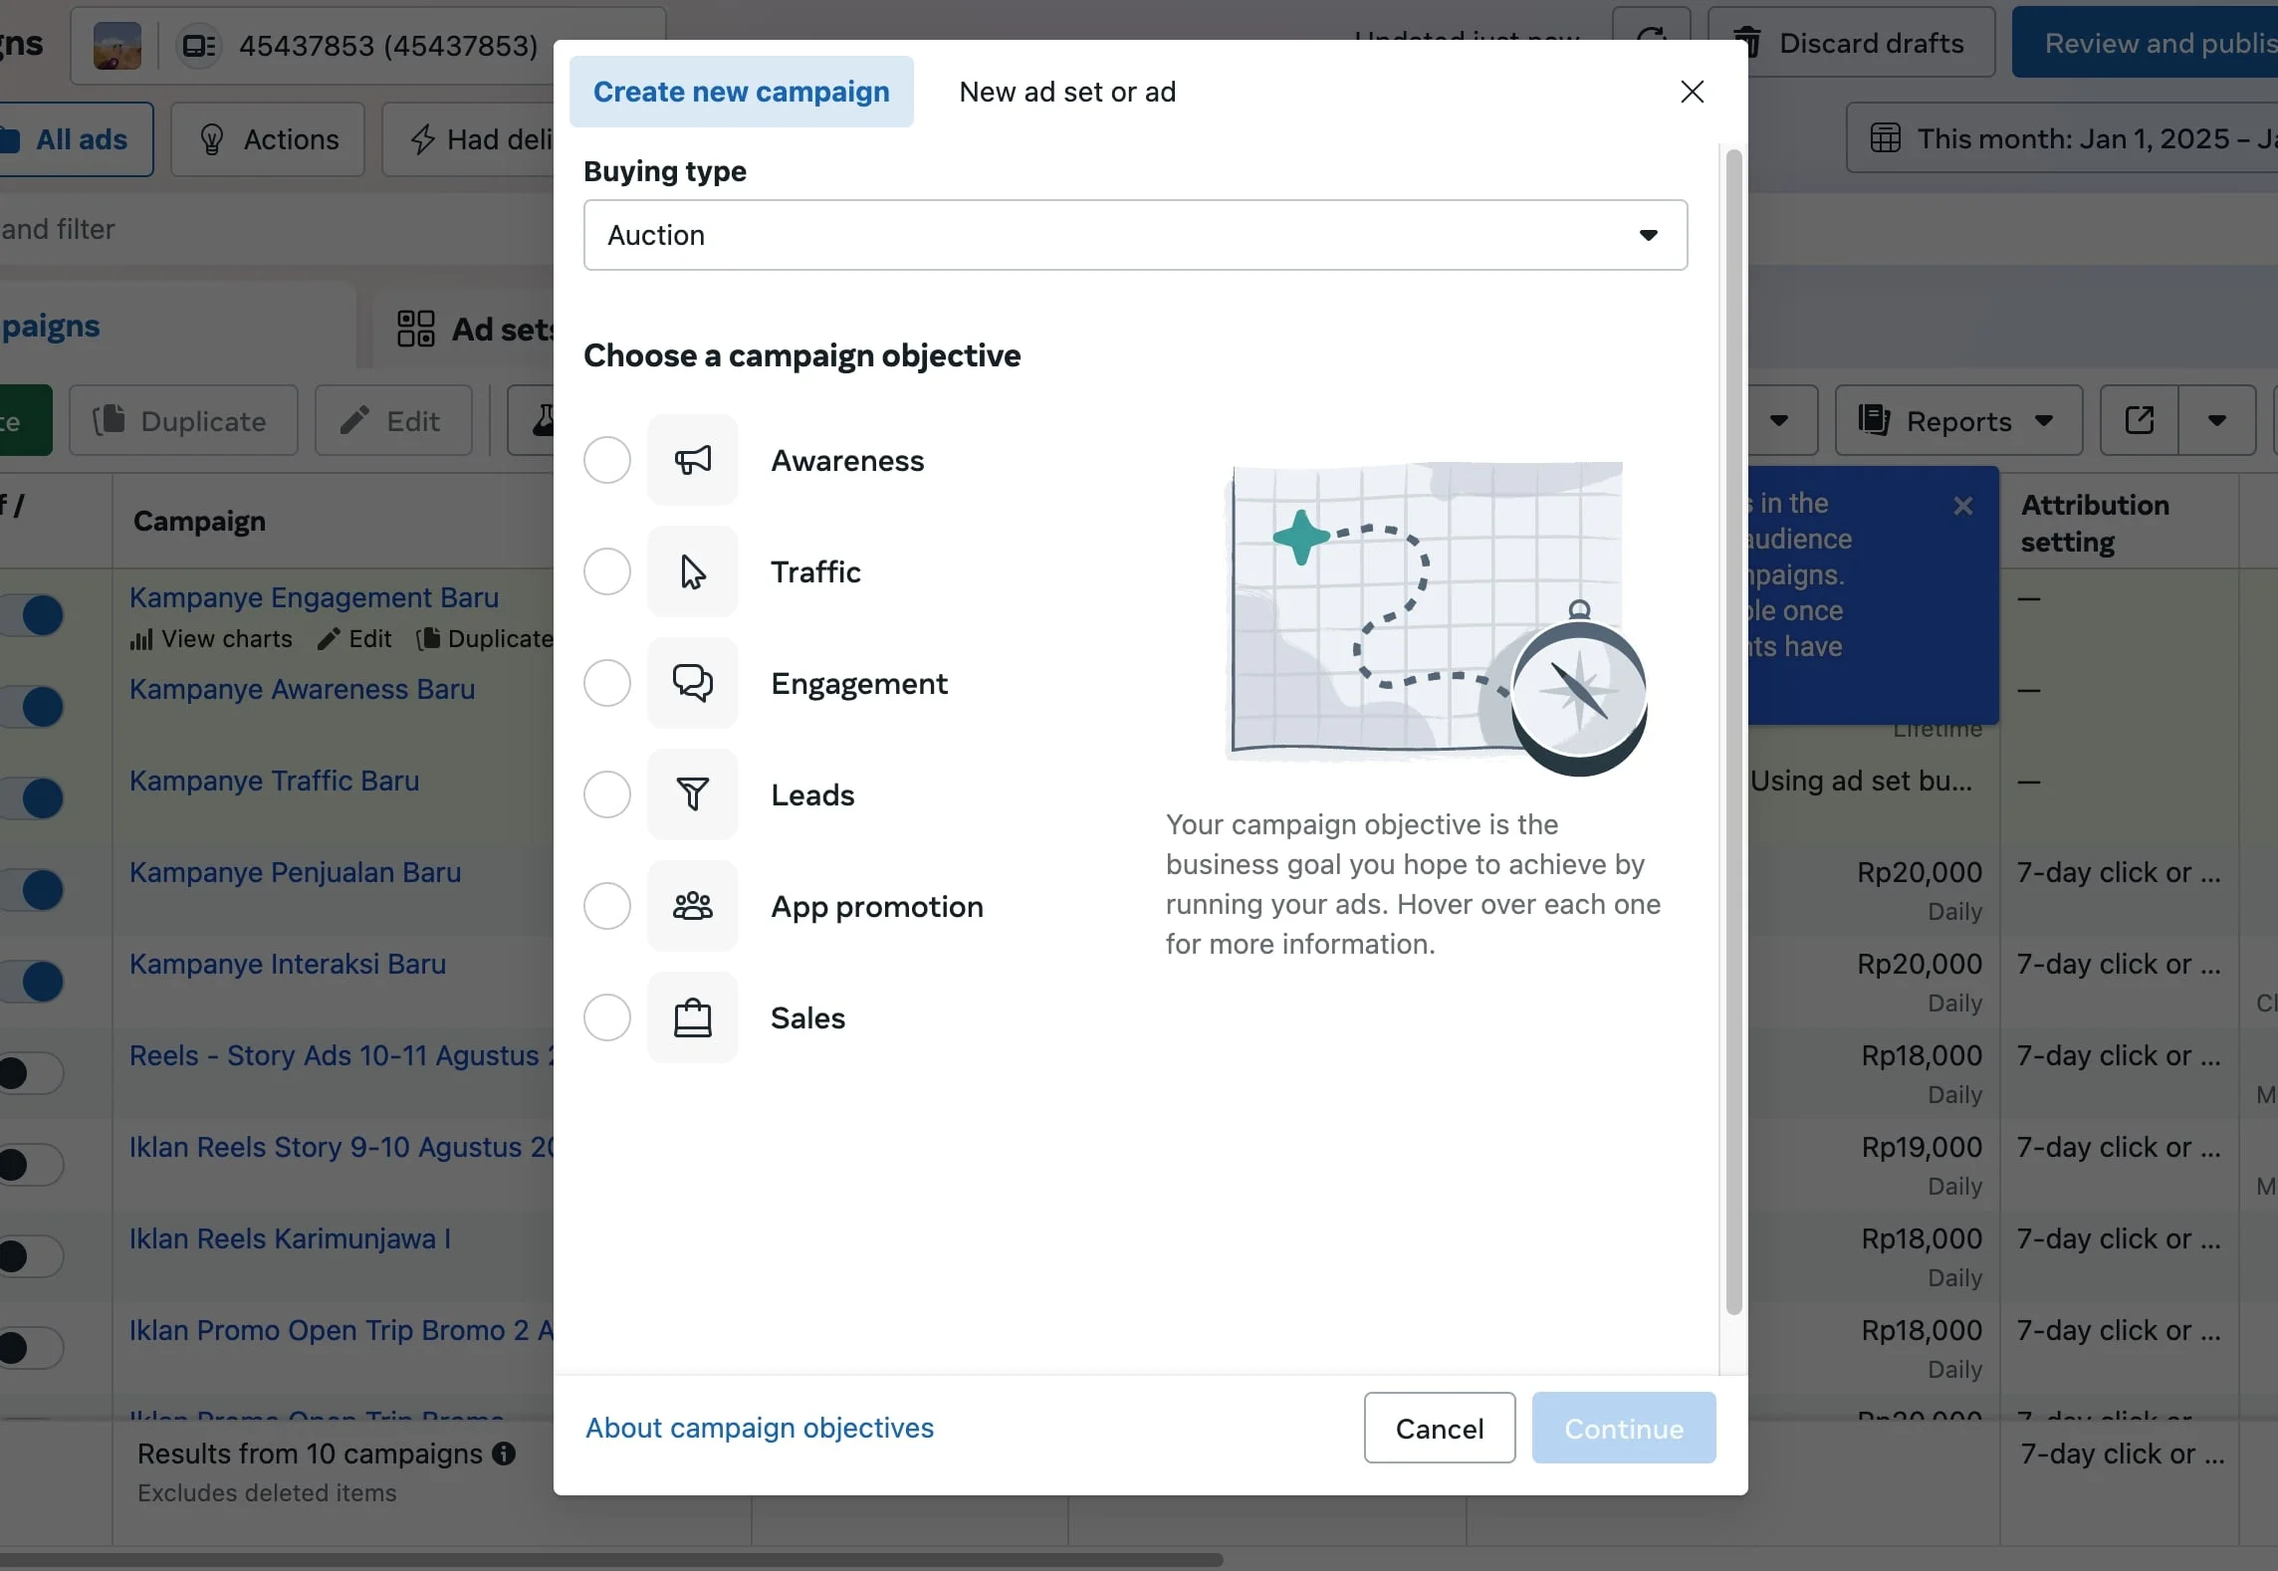Click the Engagement chat bubbles icon
The image size is (2278, 1571).
692,683
